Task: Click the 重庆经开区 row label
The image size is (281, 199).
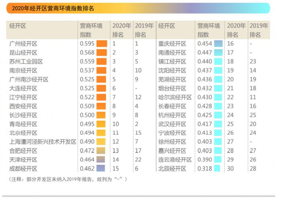Action: [x=172, y=44]
